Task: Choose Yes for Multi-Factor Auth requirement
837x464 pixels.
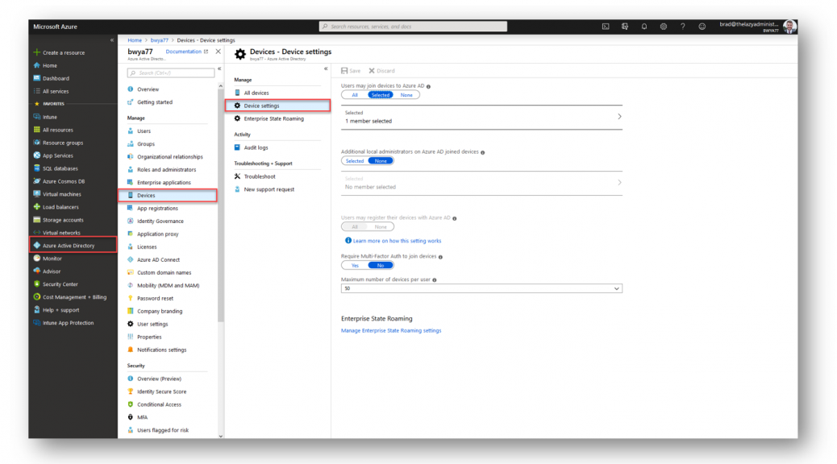Action: pyautogui.click(x=355, y=266)
